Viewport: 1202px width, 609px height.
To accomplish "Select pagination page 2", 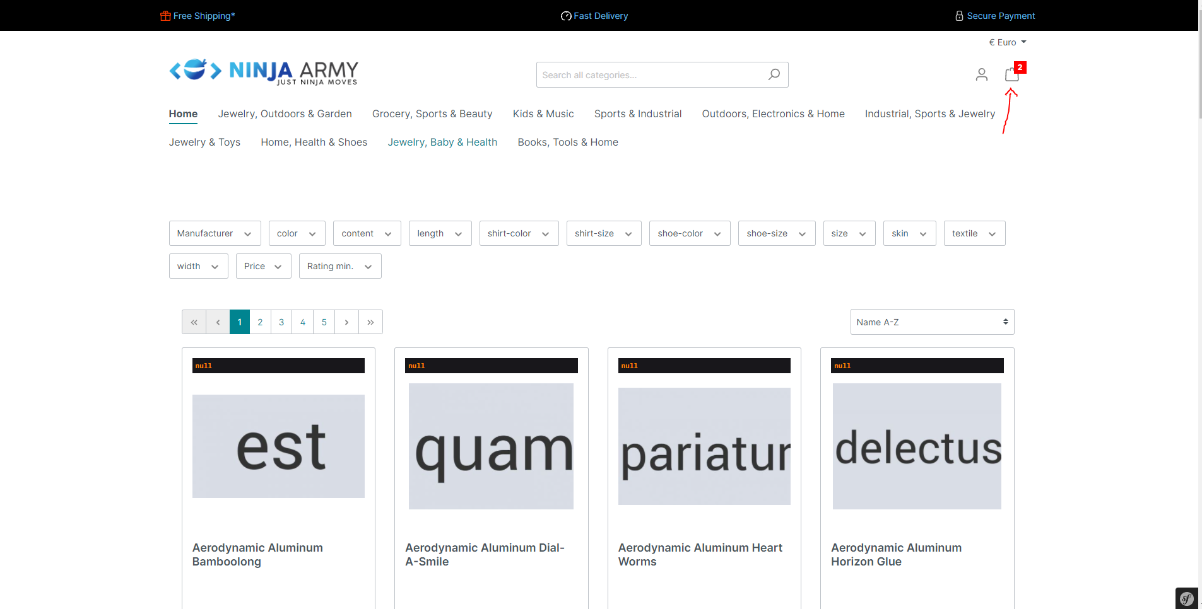I will 260,322.
